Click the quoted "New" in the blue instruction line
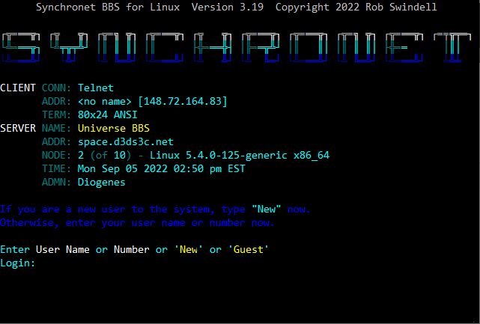Image resolution: width=480 pixels, height=324 pixels. tap(266, 210)
